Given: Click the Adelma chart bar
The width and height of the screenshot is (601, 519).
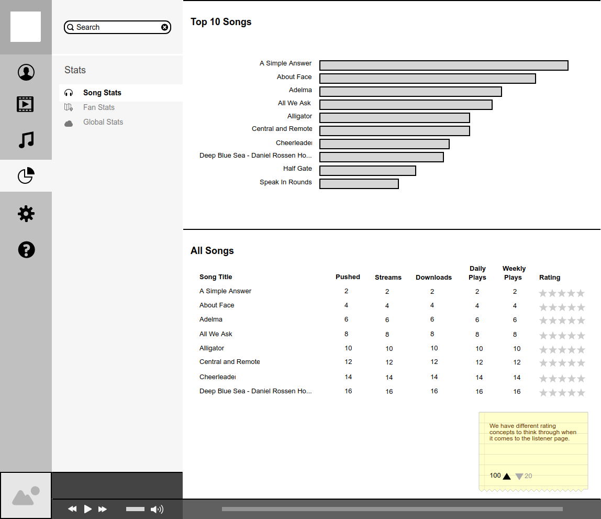Looking at the screenshot, I should (x=410, y=92).
